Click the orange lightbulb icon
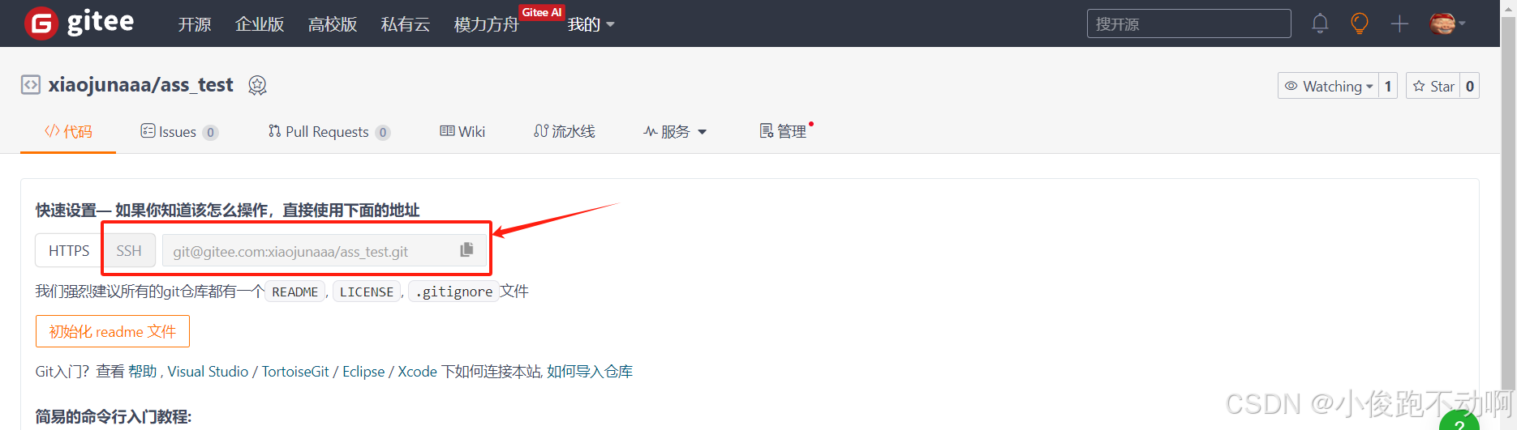Image resolution: width=1517 pixels, height=430 pixels. 1360,23
